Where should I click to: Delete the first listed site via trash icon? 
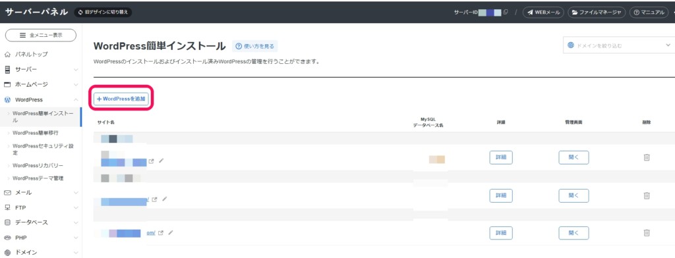646,157
